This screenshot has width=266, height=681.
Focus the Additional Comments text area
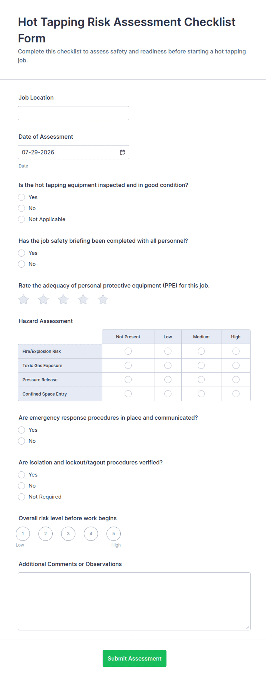coord(134,601)
